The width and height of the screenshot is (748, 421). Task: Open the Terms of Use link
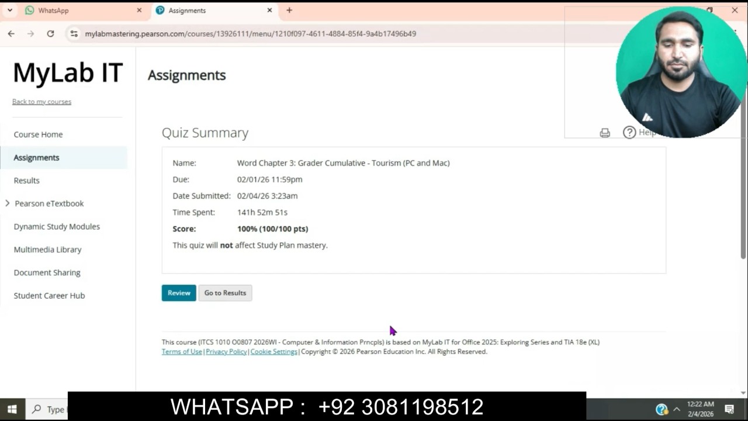pos(182,352)
